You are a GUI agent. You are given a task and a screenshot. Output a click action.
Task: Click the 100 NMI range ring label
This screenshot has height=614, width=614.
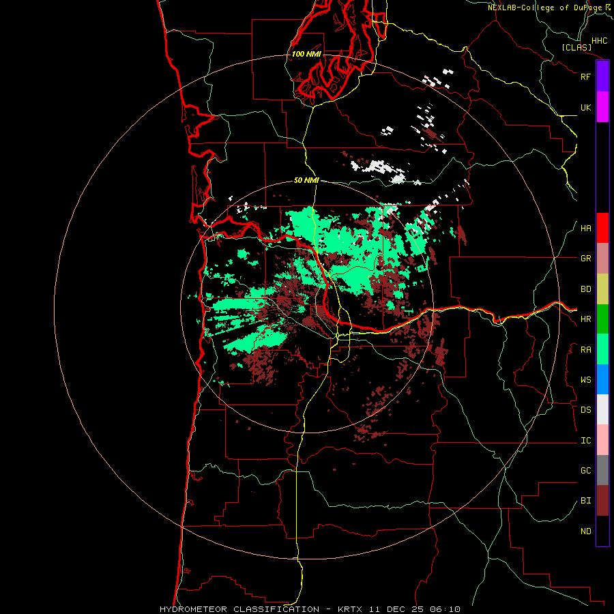(306, 54)
